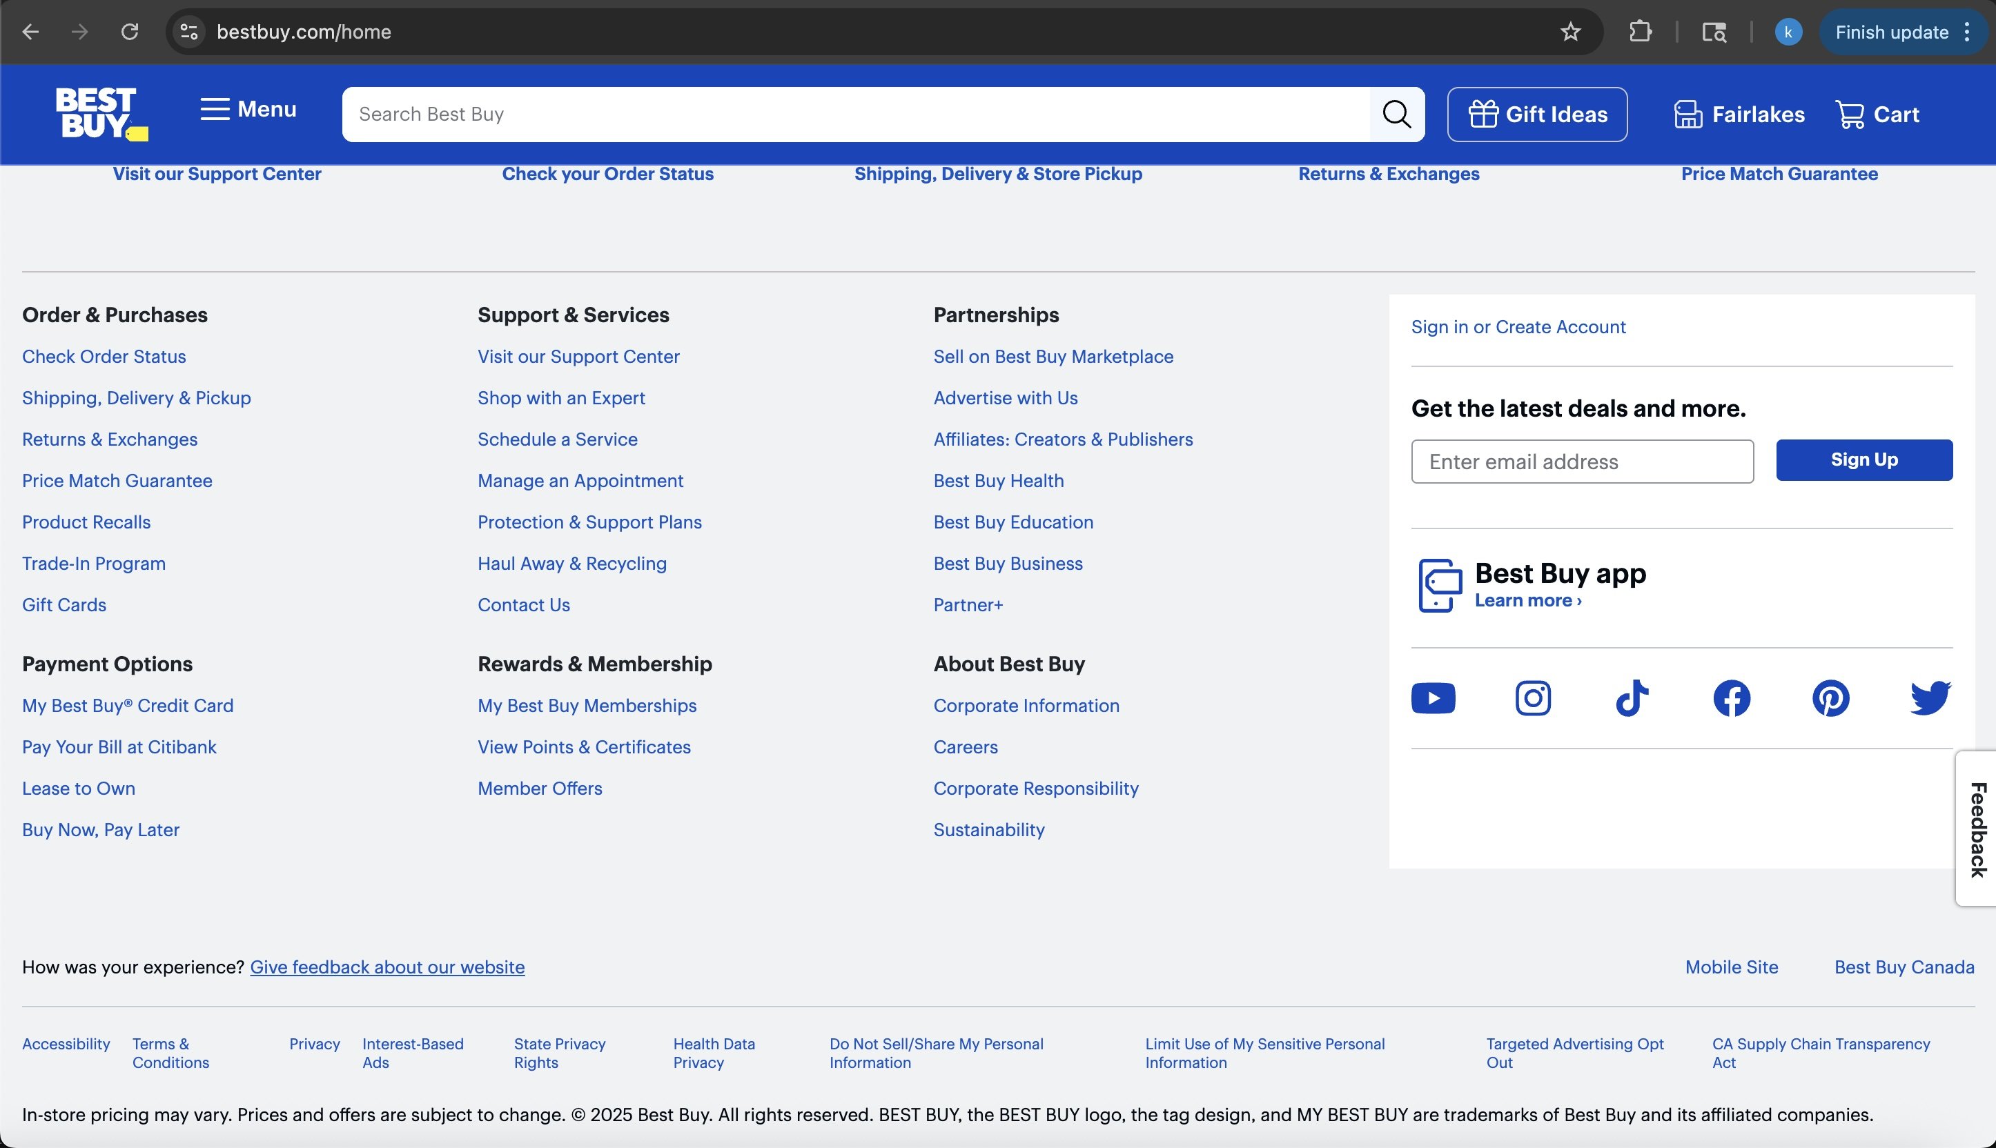Click the TikTok social icon

[x=1632, y=697]
